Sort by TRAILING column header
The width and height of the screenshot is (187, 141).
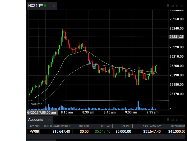pos(125,126)
